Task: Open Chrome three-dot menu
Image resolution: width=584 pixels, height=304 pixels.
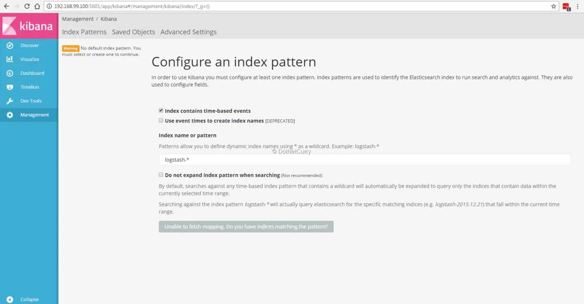Action: click(x=578, y=7)
